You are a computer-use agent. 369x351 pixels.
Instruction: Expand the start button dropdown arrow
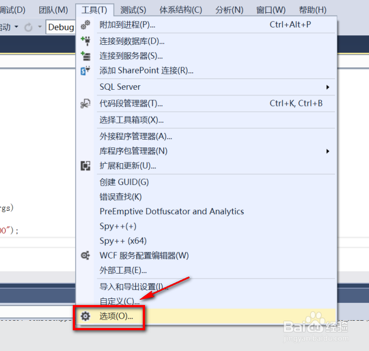(x=16, y=27)
